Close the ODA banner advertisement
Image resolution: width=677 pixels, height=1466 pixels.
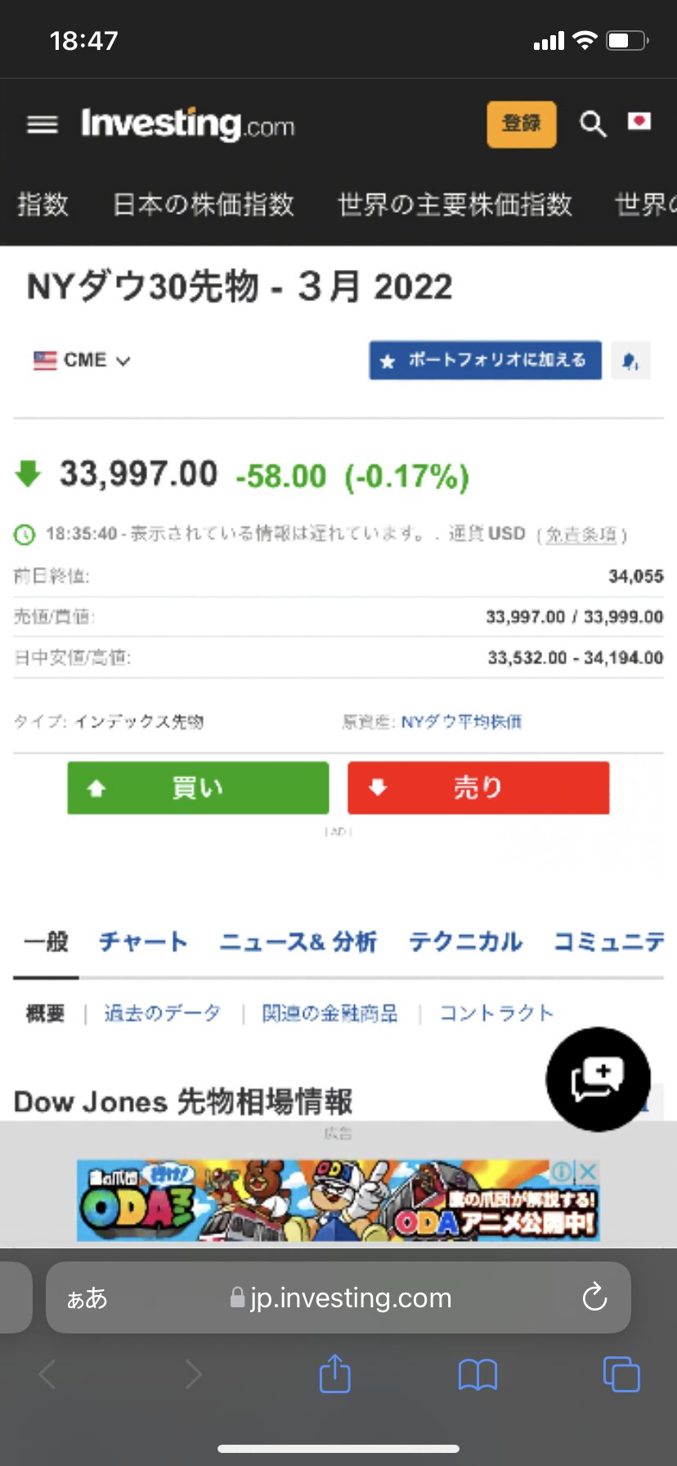tap(589, 1171)
